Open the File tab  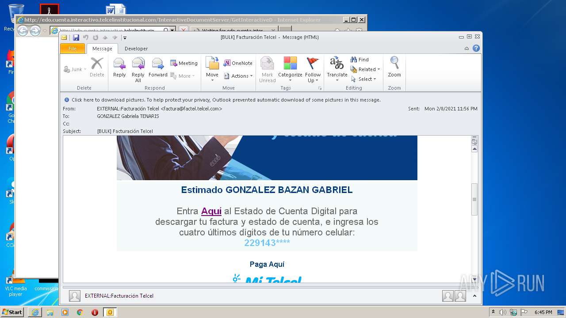(x=73, y=49)
